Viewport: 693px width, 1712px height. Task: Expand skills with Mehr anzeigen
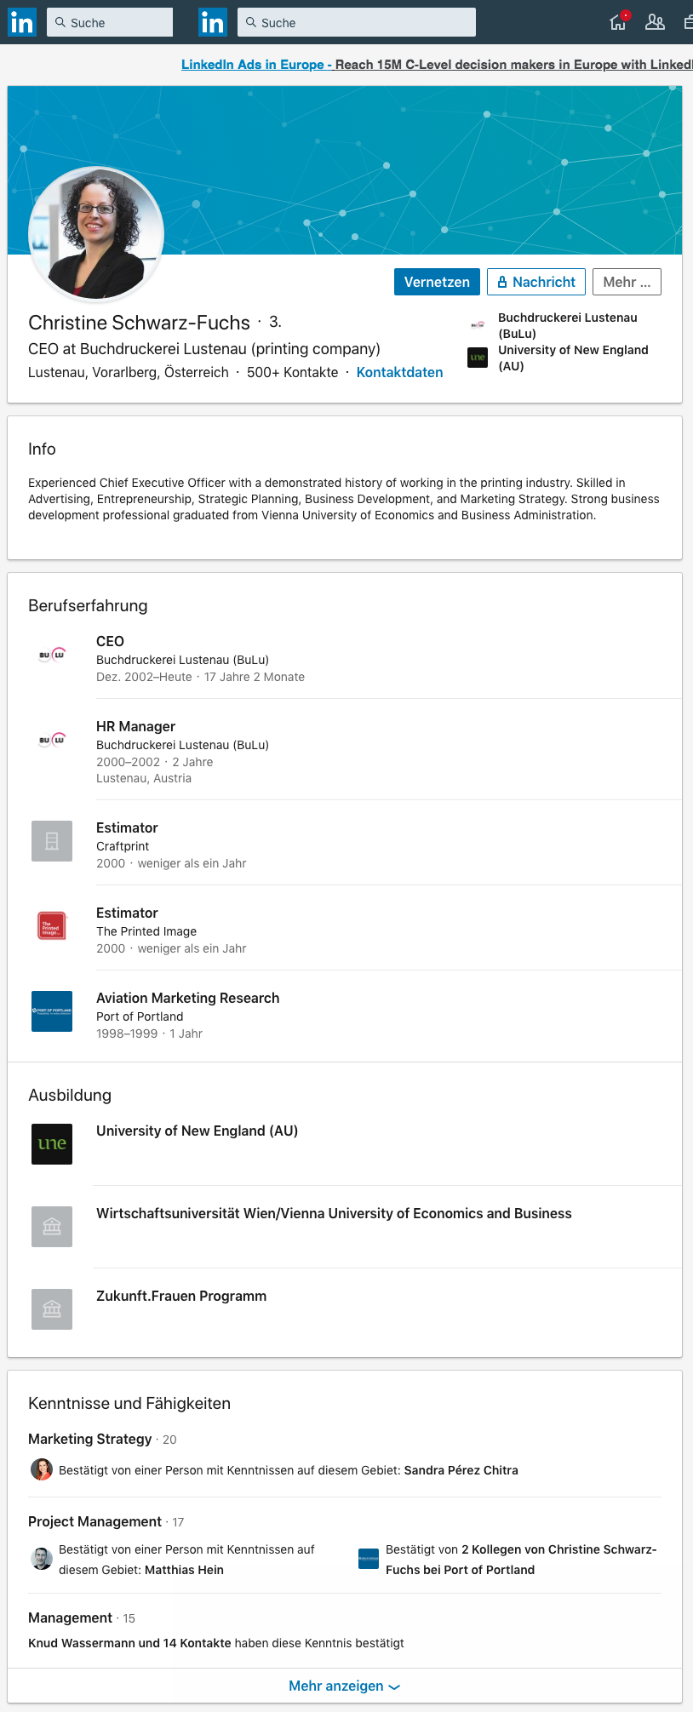click(344, 1686)
